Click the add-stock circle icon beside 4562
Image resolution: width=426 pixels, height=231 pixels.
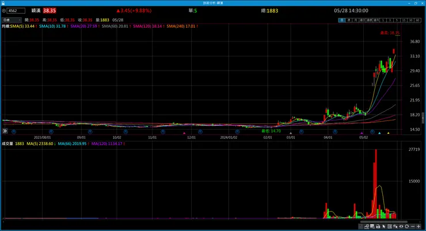click(x=4, y=11)
